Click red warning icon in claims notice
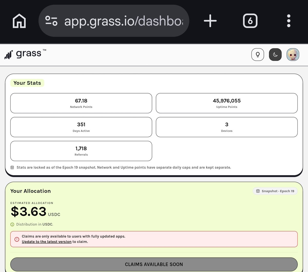The width and height of the screenshot is (308, 272). [x=17, y=239]
